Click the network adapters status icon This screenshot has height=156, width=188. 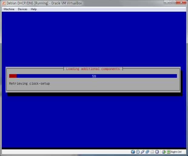click(x=147, y=152)
